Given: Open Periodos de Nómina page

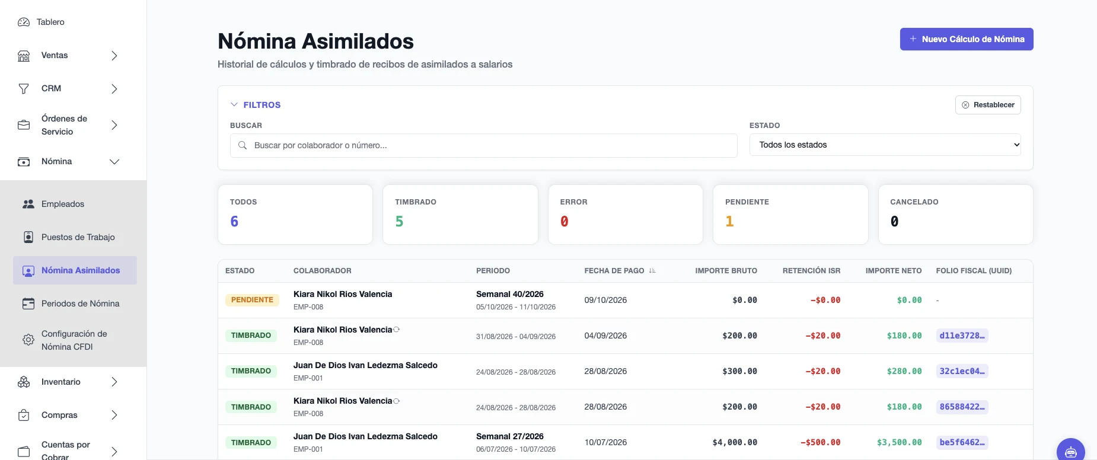Looking at the screenshot, I should [x=75, y=304].
